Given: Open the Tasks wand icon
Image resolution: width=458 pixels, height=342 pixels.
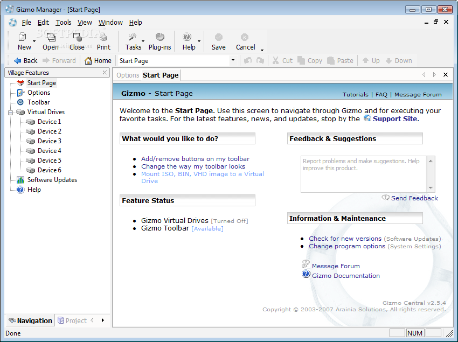Looking at the screenshot, I should pyautogui.click(x=132, y=37).
